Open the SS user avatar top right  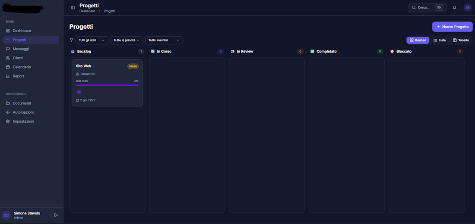467,7
